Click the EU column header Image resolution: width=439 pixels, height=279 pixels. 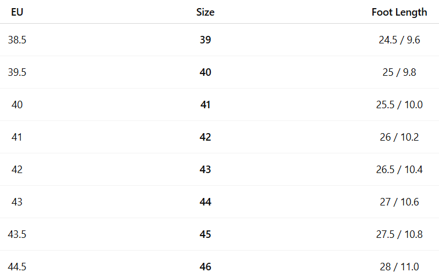pos(17,12)
